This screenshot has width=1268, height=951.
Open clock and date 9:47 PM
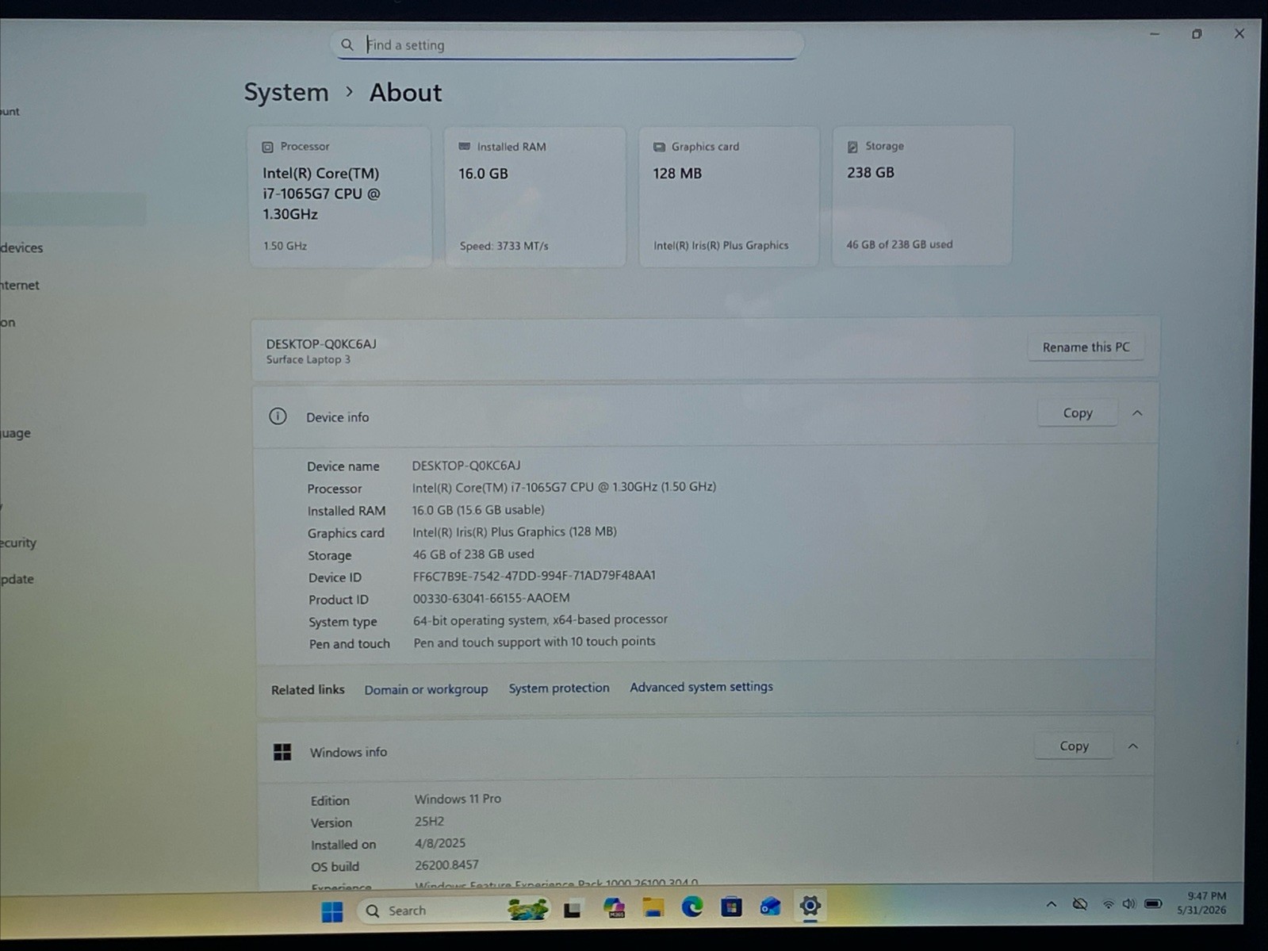(1202, 903)
